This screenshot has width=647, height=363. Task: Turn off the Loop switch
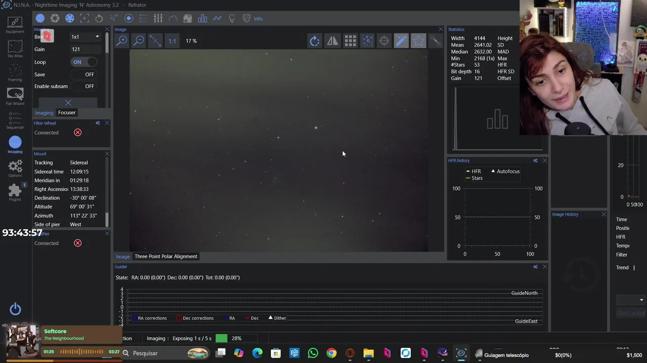83,62
